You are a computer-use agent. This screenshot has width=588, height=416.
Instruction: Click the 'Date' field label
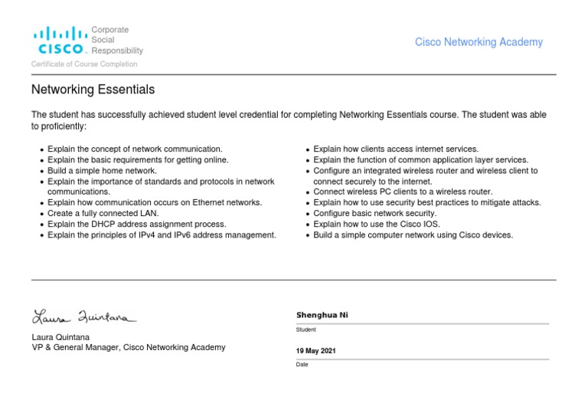click(x=302, y=365)
